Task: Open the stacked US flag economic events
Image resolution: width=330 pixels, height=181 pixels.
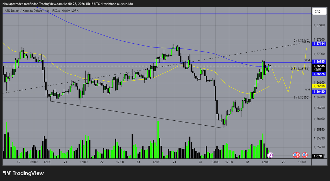Action: tap(296, 155)
